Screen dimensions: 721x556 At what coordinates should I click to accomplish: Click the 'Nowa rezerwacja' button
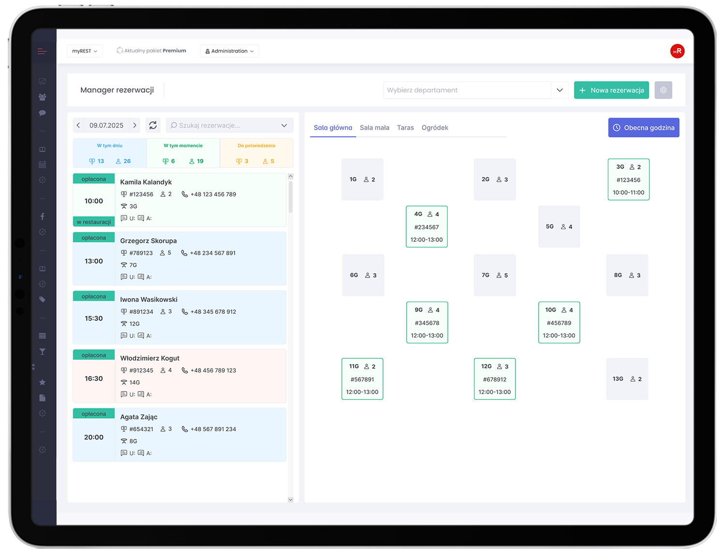[x=611, y=90]
